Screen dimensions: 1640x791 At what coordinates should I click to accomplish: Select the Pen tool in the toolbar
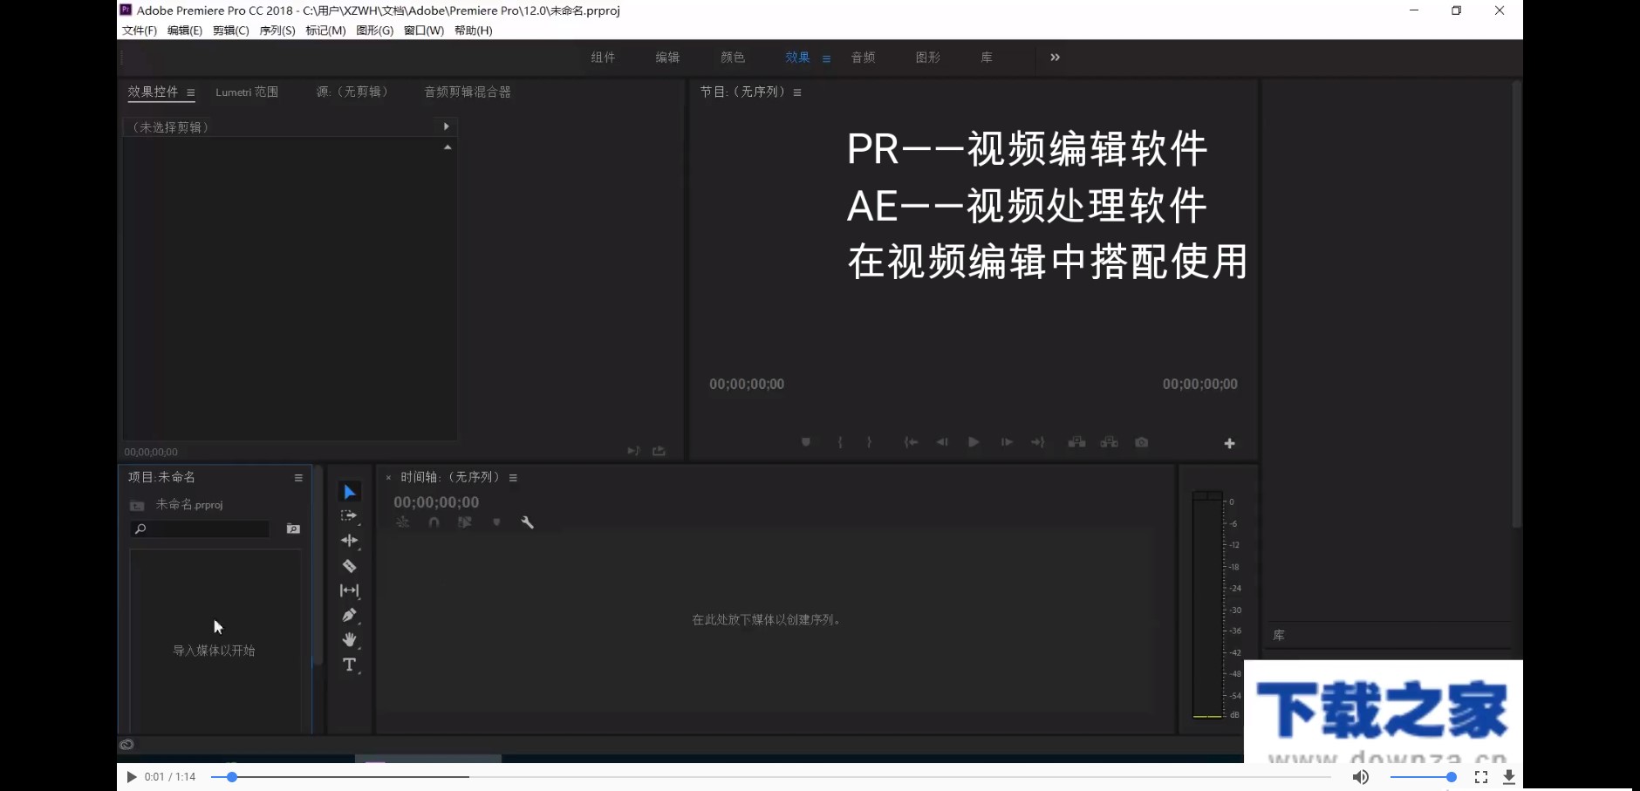pyautogui.click(x=350, y=615)
